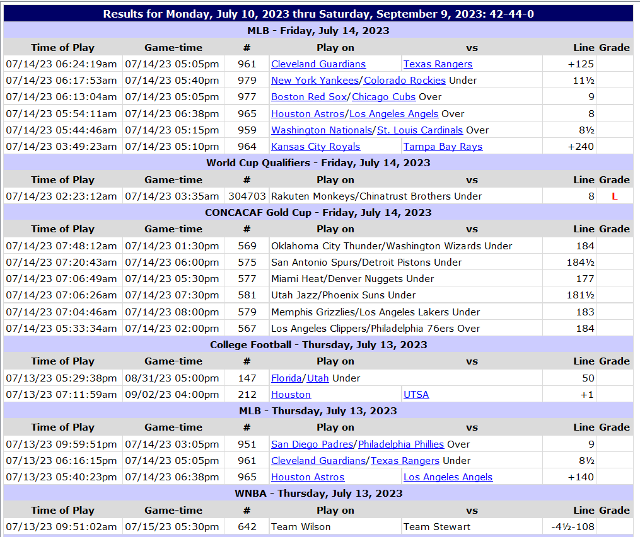The height and width of the screenshot is (537, 640).
Task: Open the Kansas City Royals link
Action: (x=315, y=147)
